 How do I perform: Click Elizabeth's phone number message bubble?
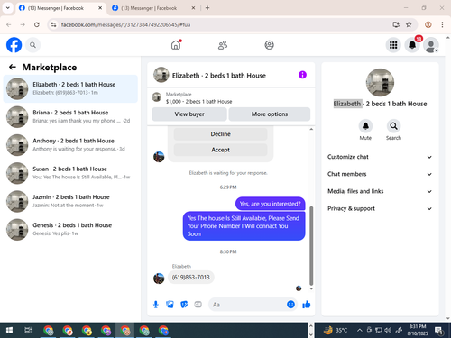pyautogui.click(x=191, y=277)
